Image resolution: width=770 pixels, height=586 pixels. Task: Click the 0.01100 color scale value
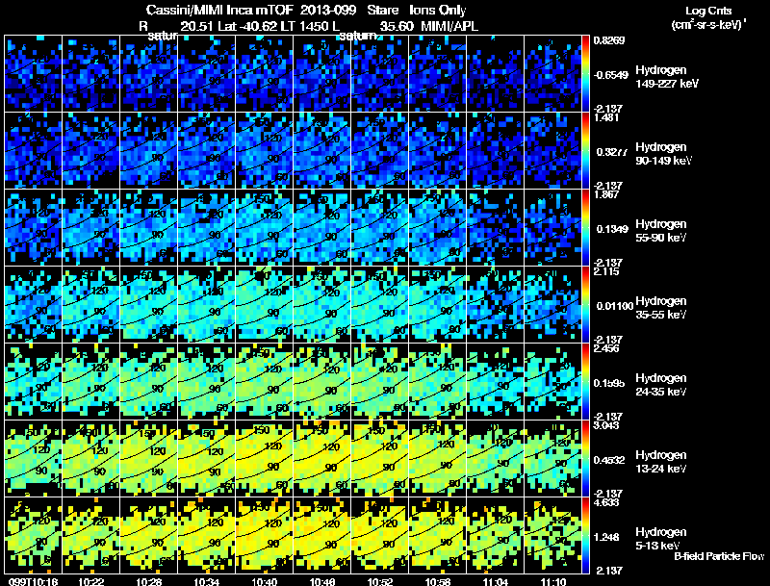click(613, 306)
